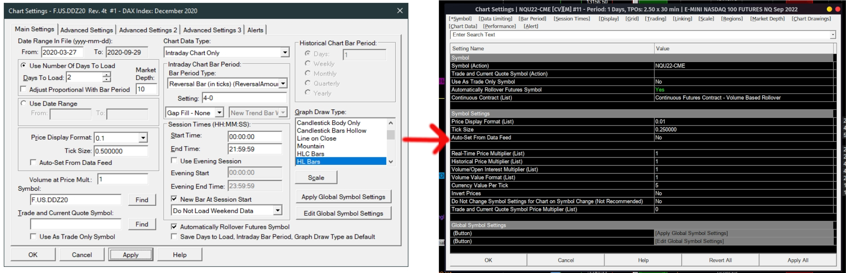Click the yellow circle window button
The image size is (846, 273).
click(829, 9)
